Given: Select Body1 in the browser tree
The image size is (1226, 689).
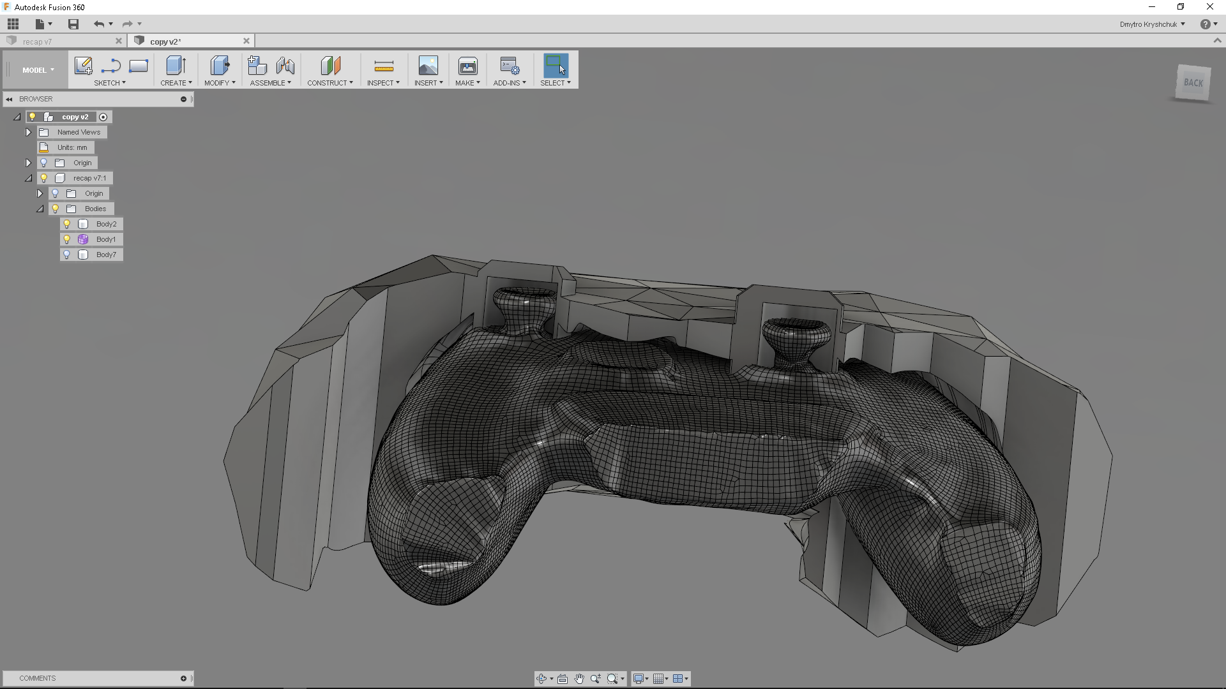Looking at the screenshot, I should [106, 239].
